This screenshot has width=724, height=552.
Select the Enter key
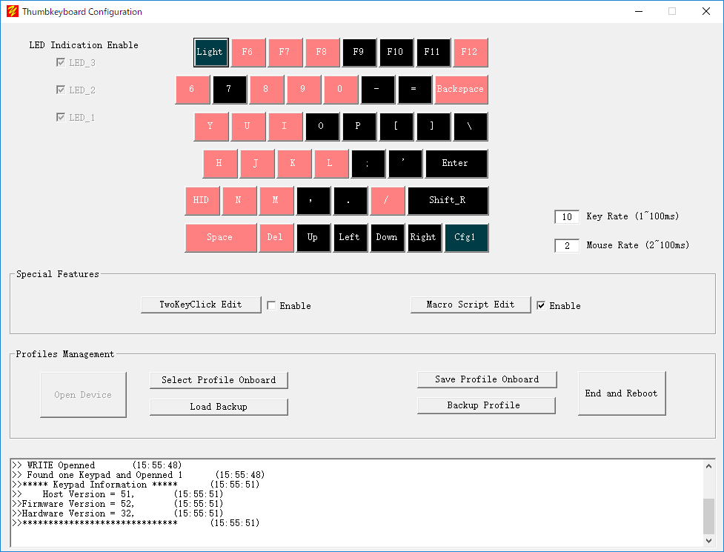tap(456, 164)
